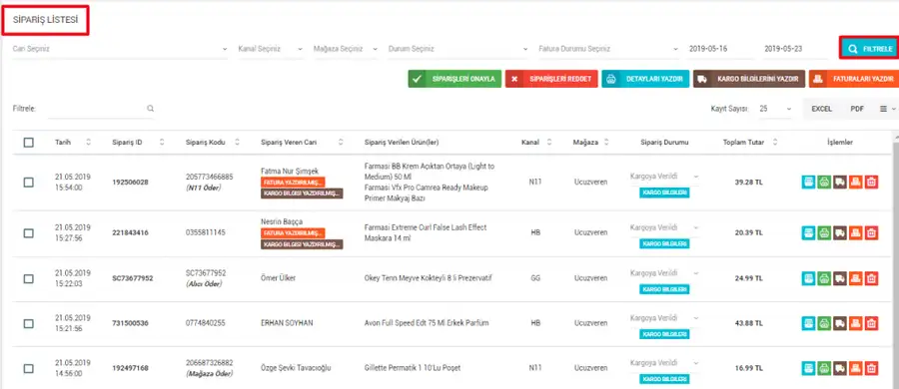Expand the Kanal Seçiniz dropdown
This screenshot has height=389, width=899.
point(271,49)
